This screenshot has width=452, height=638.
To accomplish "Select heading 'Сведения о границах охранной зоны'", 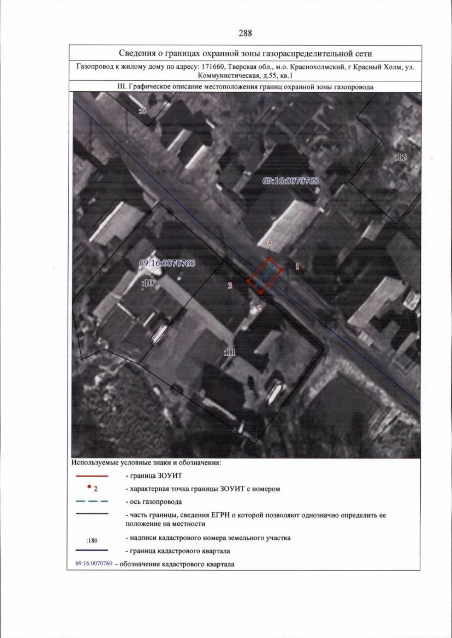I will tap(245, 53).
